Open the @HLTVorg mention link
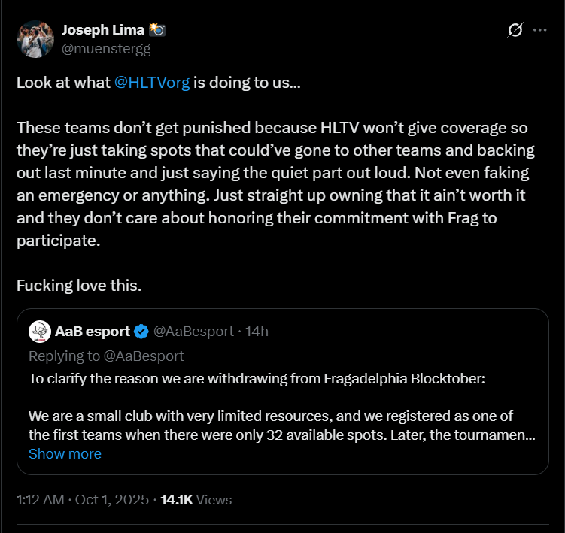This screenshot has height=533, width=565. (x=152, y=82)
